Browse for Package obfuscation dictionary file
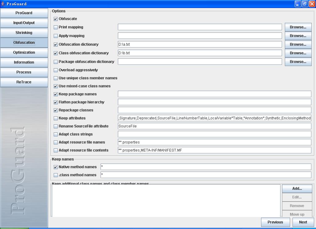 point(298,62)
